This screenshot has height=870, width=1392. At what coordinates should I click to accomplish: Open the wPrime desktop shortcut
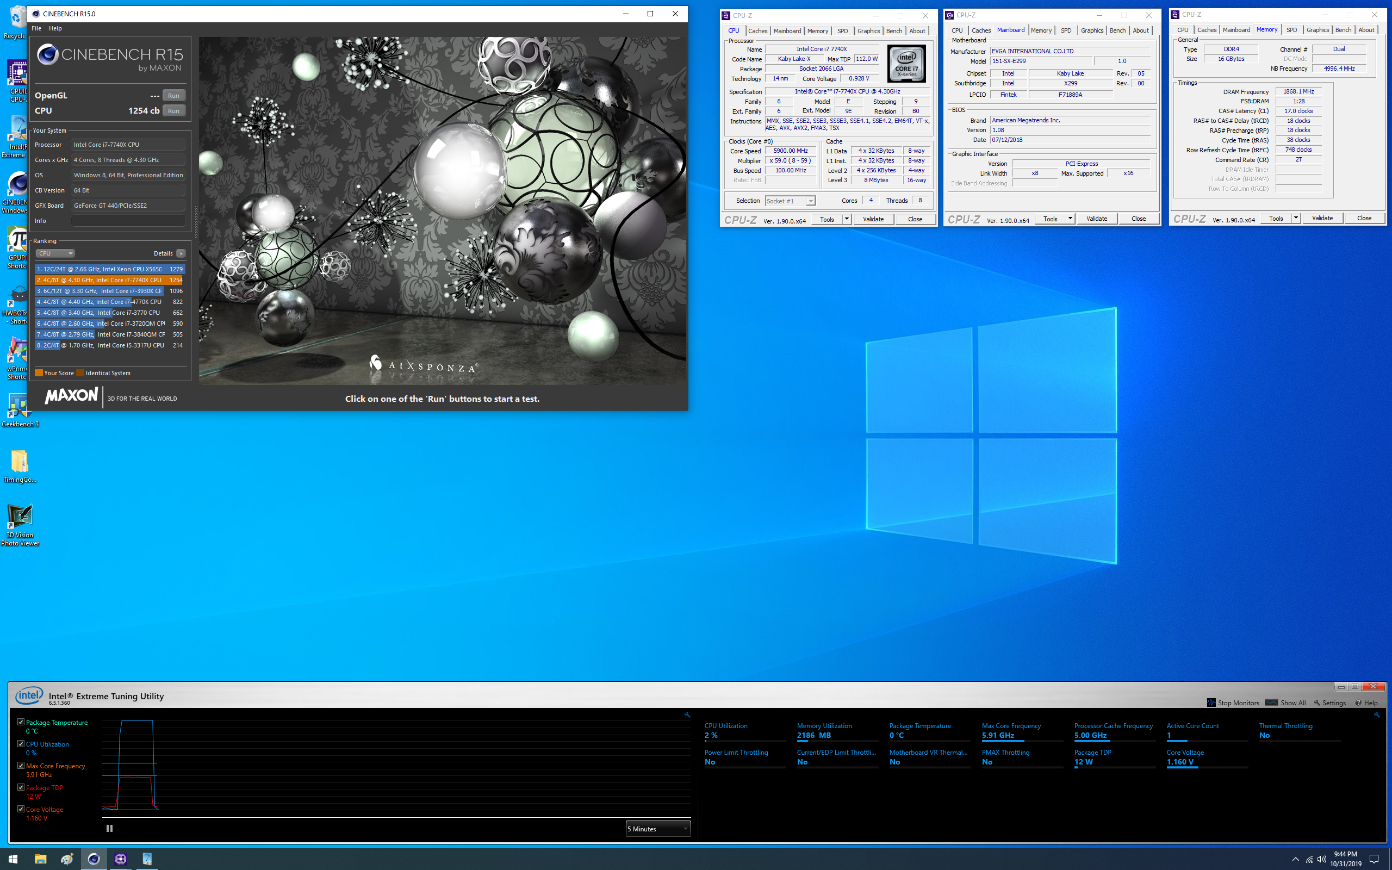coord(16,359)
